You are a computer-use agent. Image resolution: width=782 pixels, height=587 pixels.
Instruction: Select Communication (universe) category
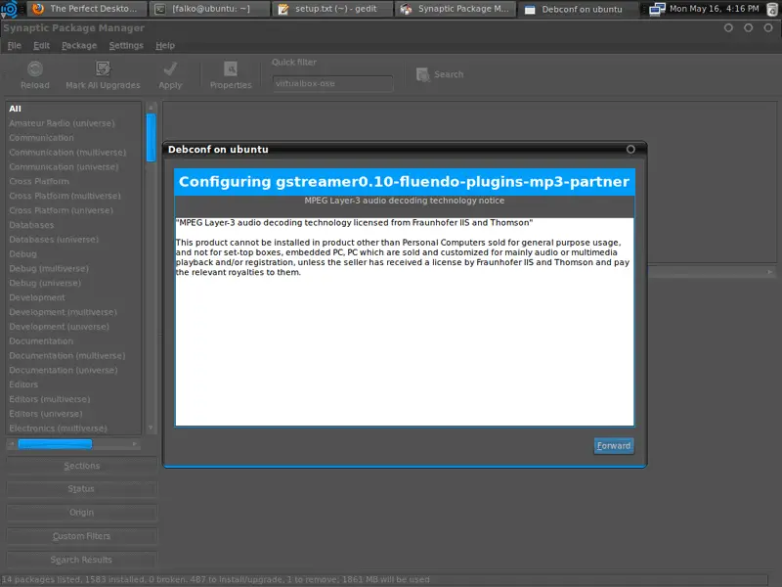(x=74, y=166)
